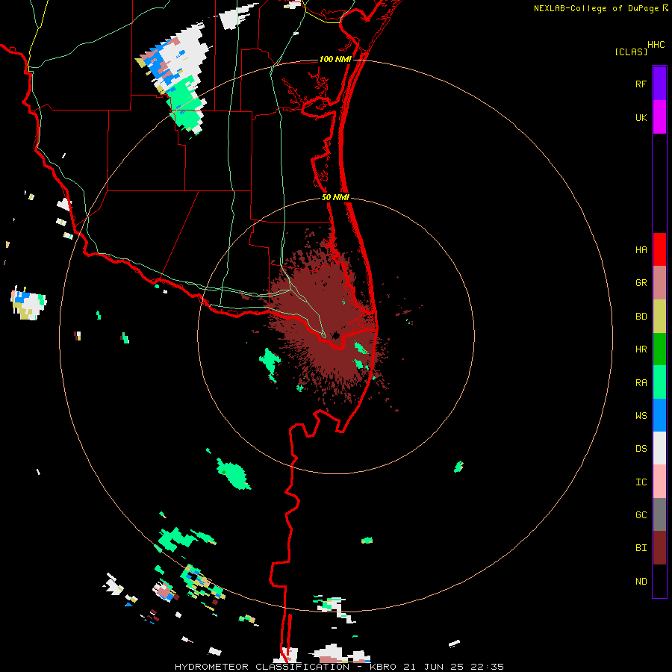Click the GC legend label
The width and height of the screenshot is (672, 672).
[641, 515]
